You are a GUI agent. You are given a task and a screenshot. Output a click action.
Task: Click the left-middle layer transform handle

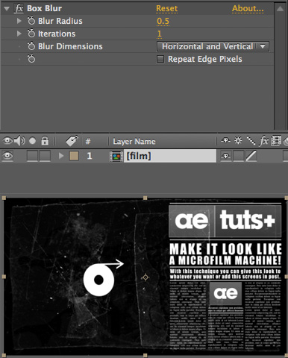point(4,277)
